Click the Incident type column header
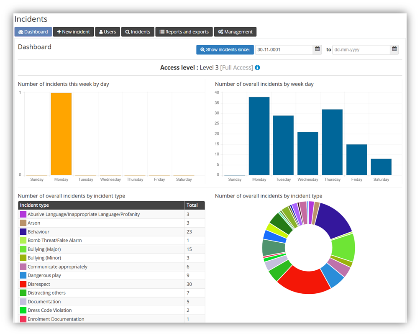 [x=101, y=205]
